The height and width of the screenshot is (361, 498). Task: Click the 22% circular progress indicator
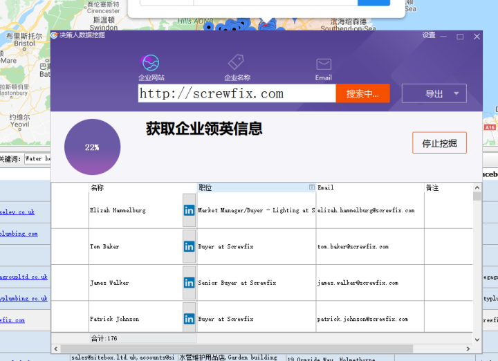coord(92,147)
